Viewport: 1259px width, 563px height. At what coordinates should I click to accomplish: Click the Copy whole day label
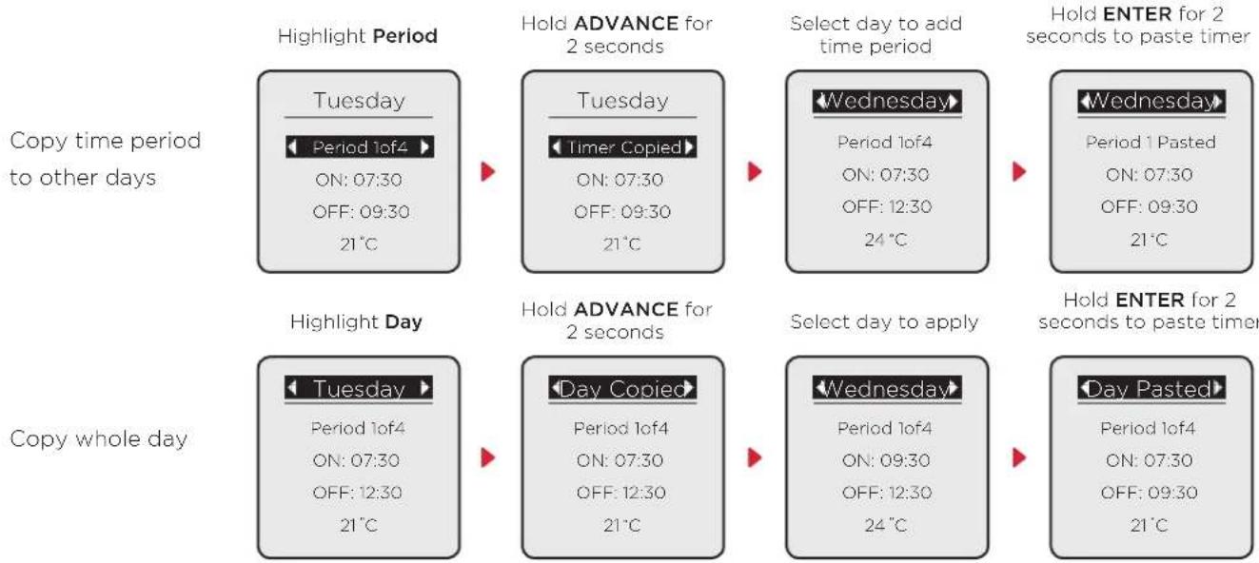click(98, 439)
